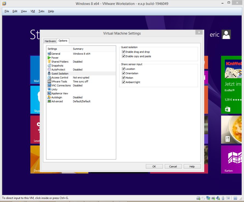Screen dimensions: 244x202
Task: Click 'Disabled' summary in Autologin row
Action: pos(78,97)
